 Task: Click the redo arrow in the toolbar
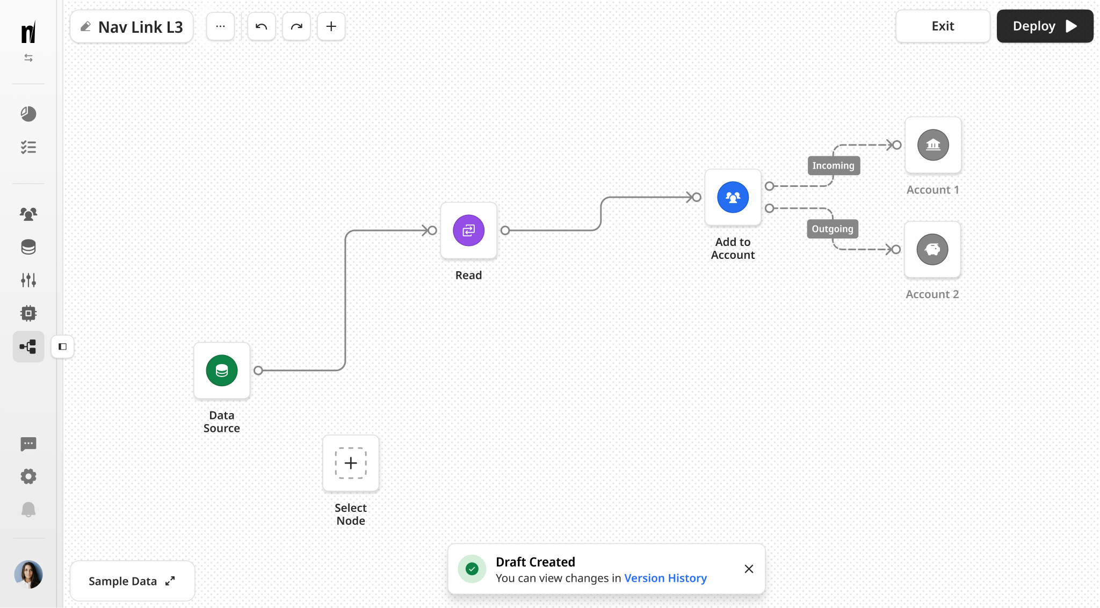tap(296, 26)
